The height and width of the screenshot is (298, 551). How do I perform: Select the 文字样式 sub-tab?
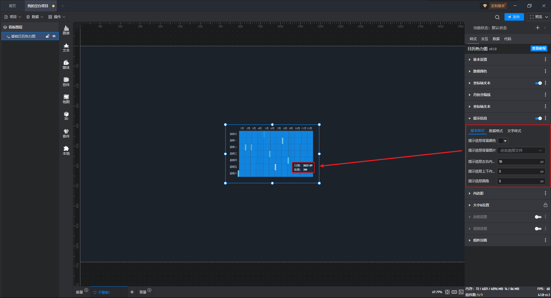coord(514,131)
